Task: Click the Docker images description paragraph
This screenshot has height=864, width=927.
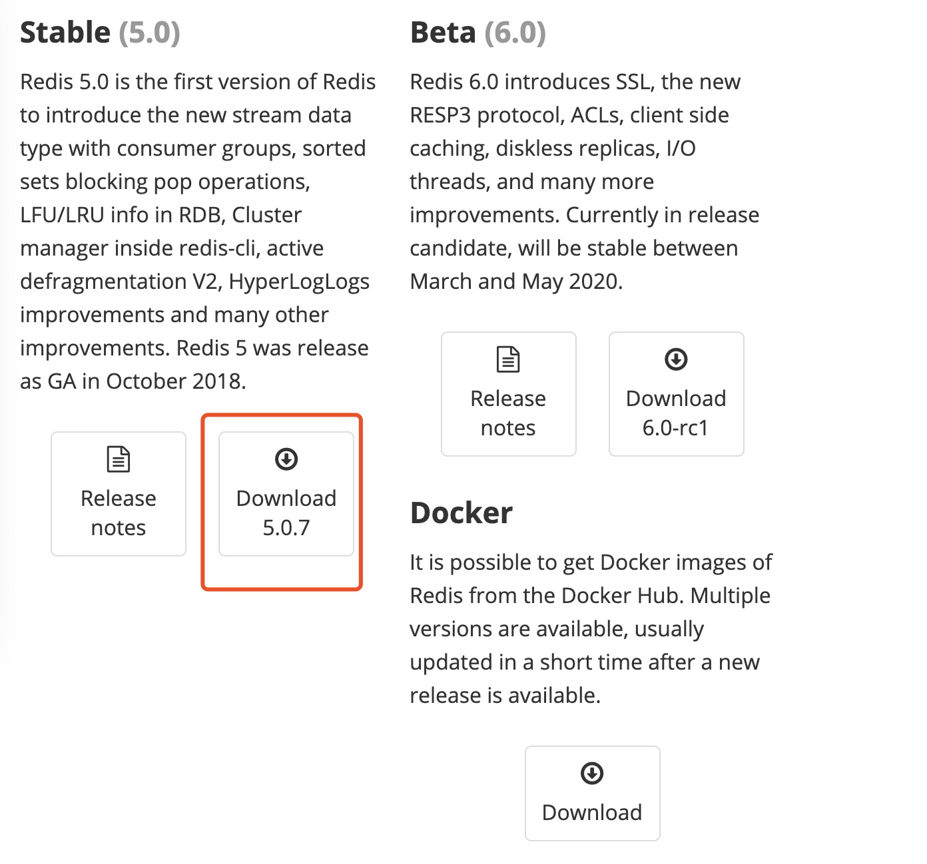Action: point(591,629)
